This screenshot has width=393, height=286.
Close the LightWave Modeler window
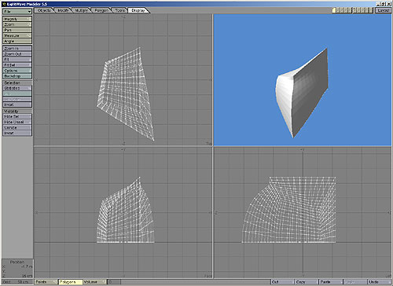click(x=389, y=4)
